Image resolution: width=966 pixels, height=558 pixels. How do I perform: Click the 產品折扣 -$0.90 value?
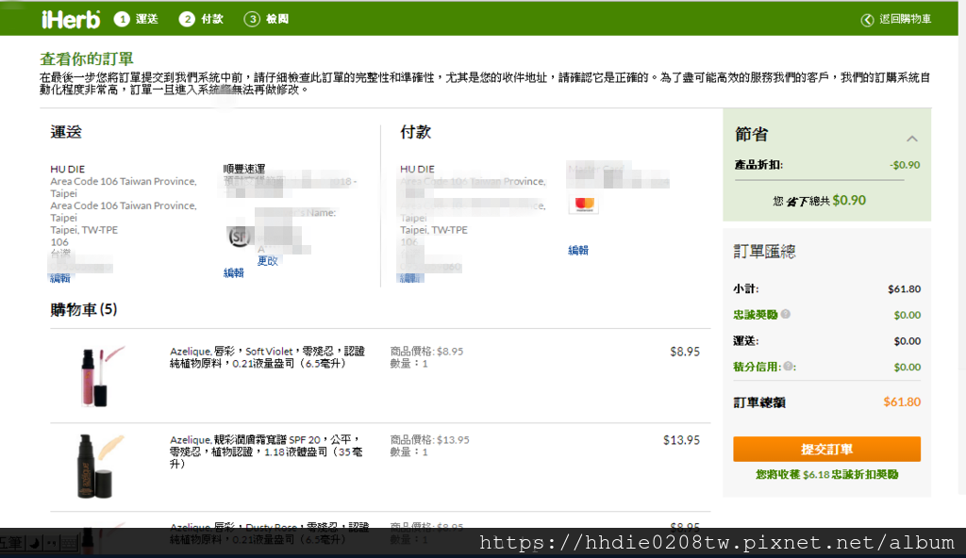[x=905, y=165]
